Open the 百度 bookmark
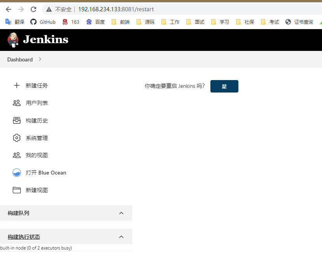322x255 pixels. coord(96,22)
